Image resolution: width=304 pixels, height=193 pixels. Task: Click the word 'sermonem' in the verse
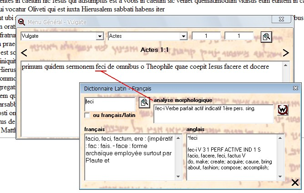80,66
